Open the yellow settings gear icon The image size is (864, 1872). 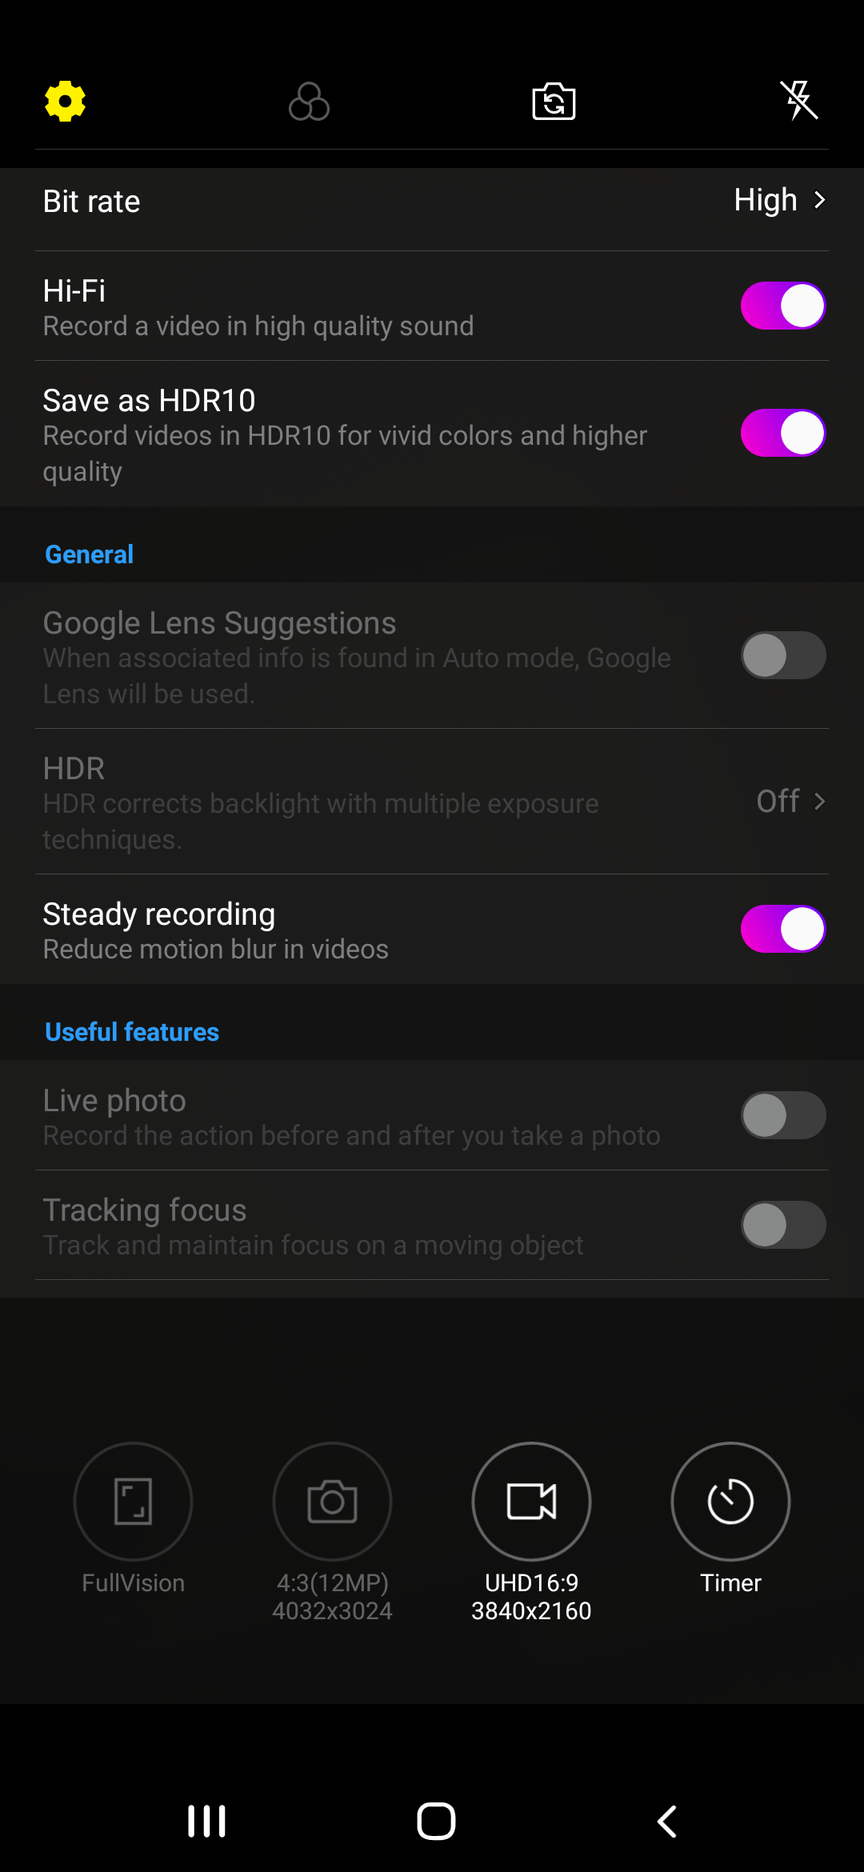(x=65, y=102)
